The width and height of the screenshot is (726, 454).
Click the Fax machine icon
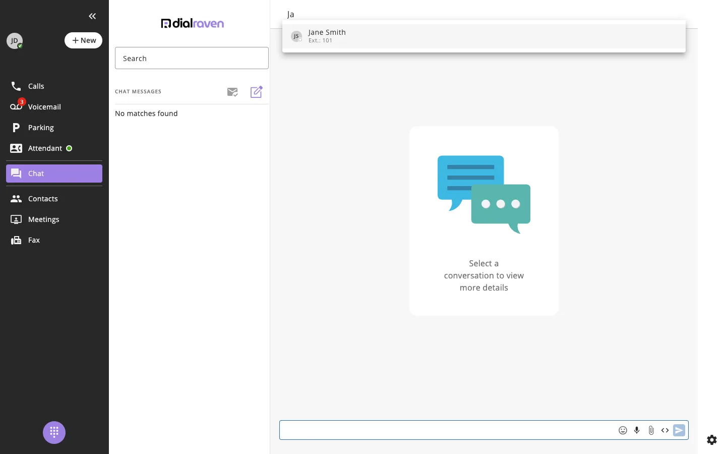[x=16, y=240]
